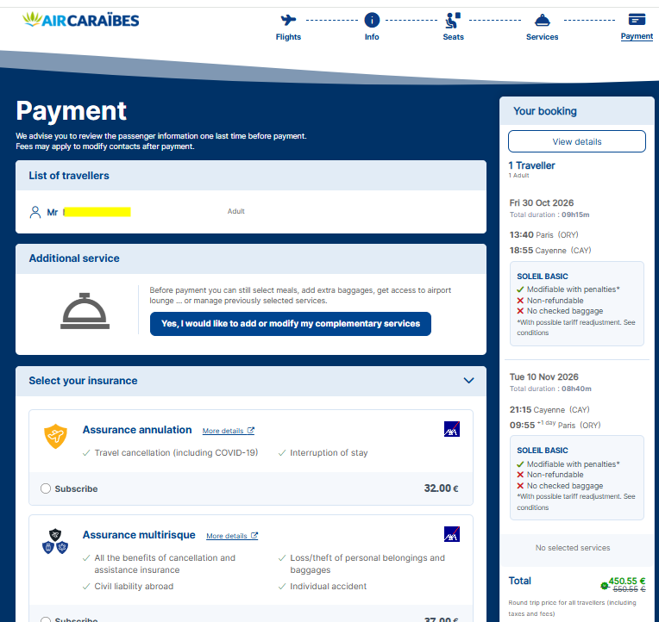The width and height of the screenshot is (659, 622).
Task: Go to the Flights step airplane icon
Action: [288, 20]
